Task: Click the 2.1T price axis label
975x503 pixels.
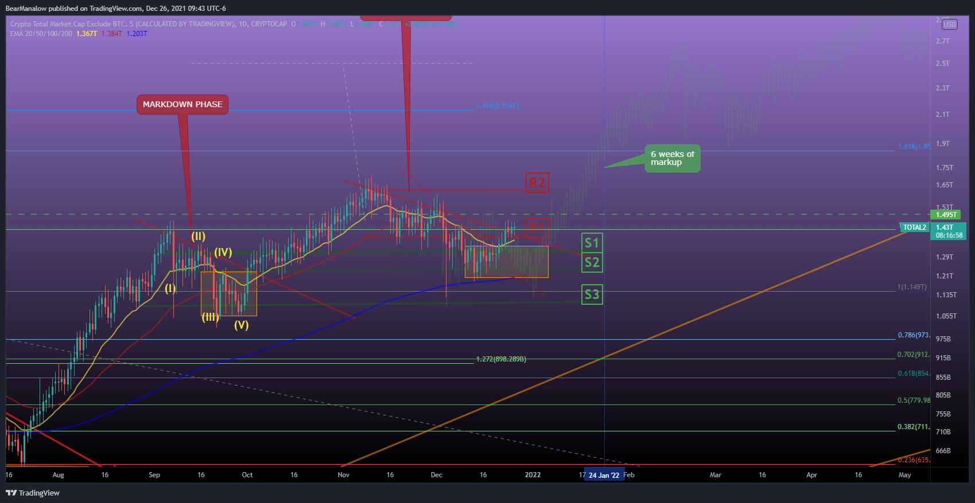Action: click(943, 115)
